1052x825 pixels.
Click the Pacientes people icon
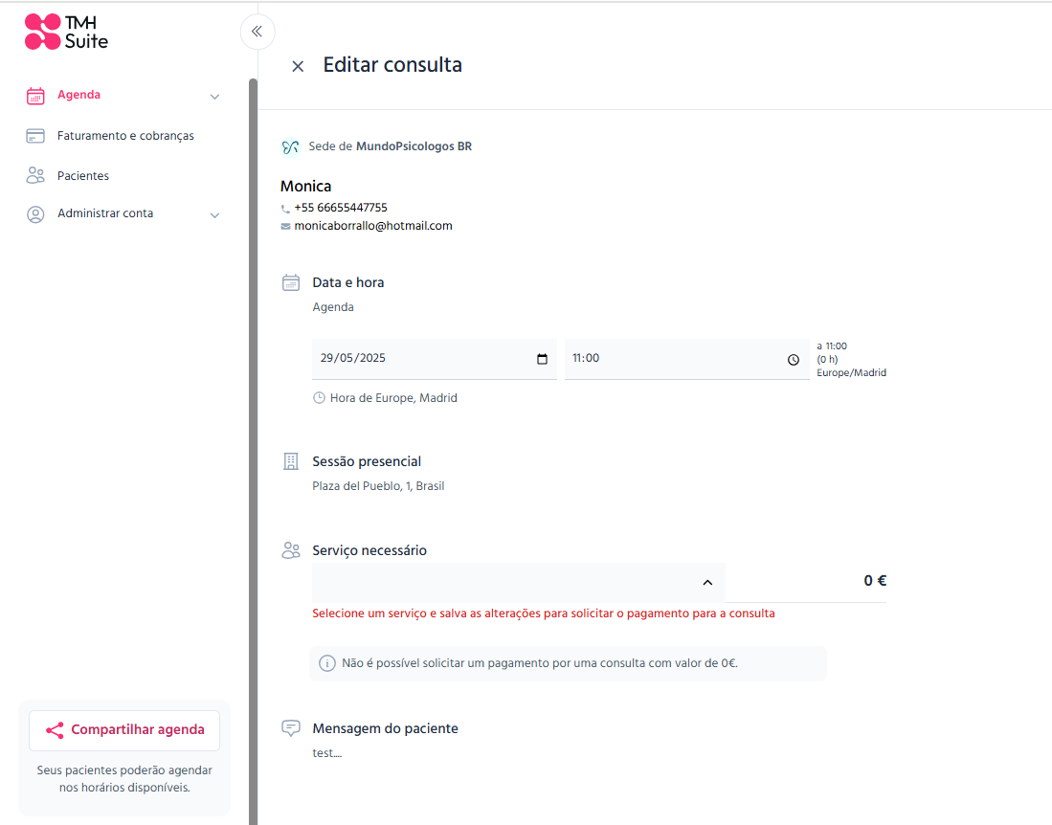coord(35,176)
